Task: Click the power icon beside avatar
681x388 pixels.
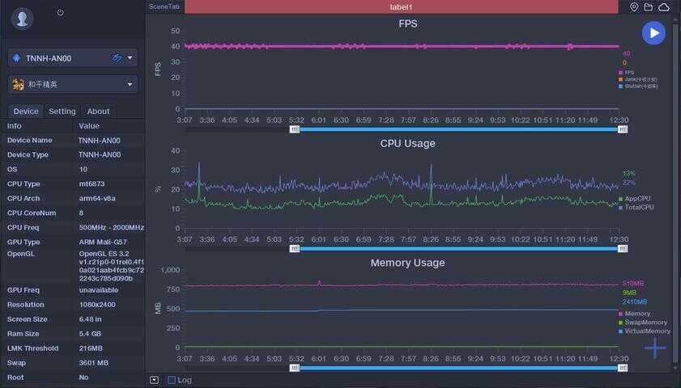Action: click(x=61, y=13)
